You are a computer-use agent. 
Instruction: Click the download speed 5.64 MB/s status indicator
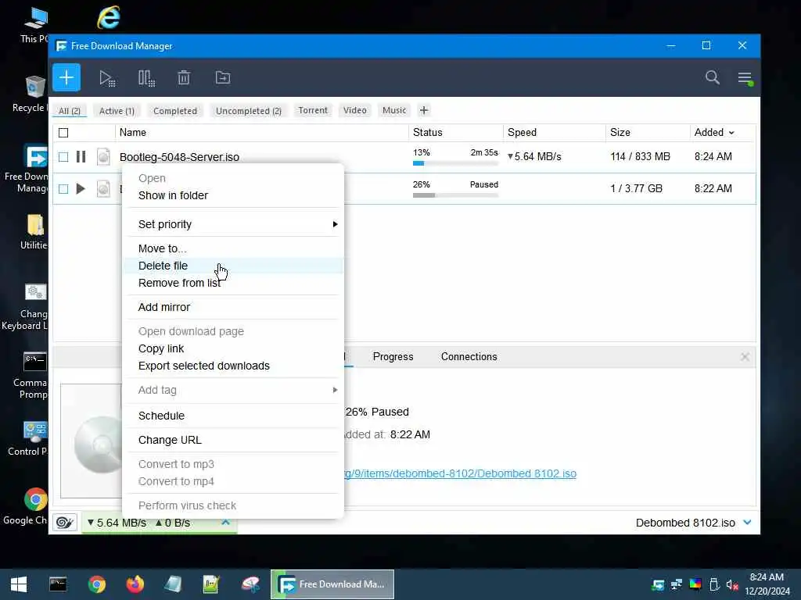(117, 523)
